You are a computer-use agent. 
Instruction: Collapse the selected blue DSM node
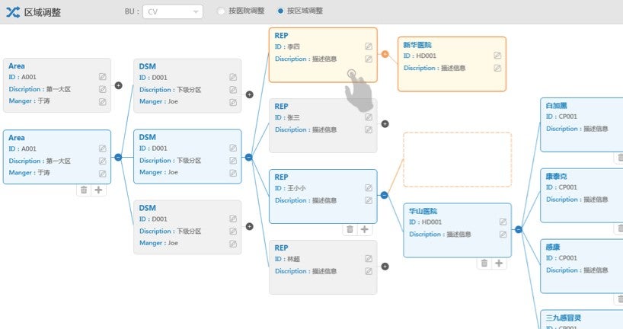point(248,157)
